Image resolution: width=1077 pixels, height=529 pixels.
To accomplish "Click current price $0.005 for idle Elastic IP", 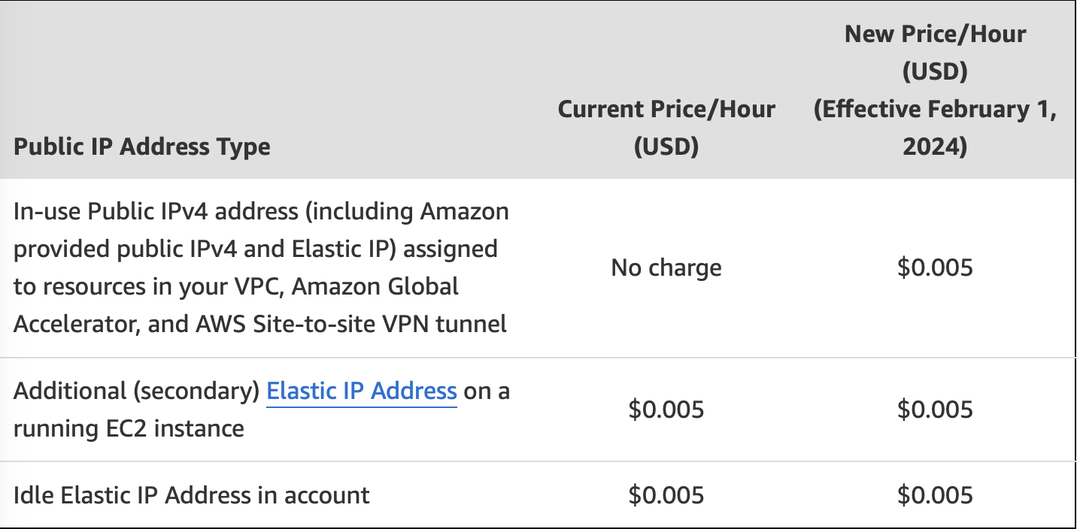I will [666, 495].
